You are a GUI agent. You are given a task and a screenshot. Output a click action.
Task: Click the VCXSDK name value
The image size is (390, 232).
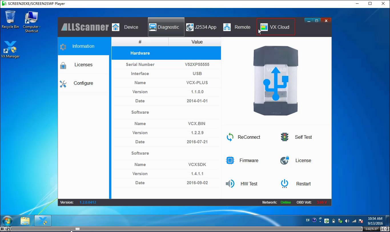pos(197,165)
